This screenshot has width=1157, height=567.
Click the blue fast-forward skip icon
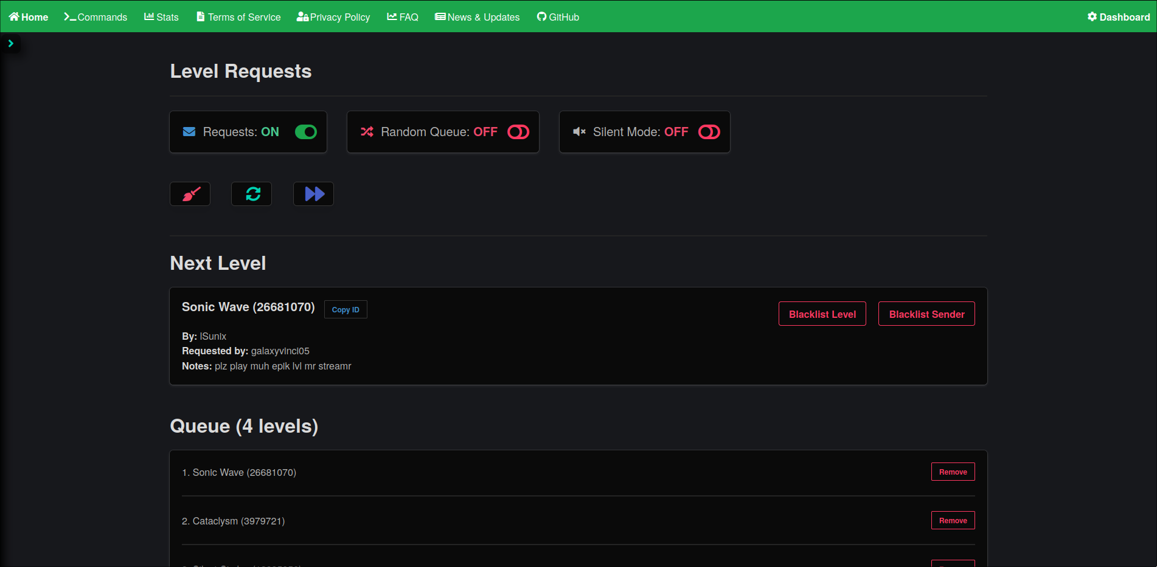[314, 194]
